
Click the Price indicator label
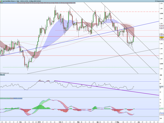coord(2,3)
